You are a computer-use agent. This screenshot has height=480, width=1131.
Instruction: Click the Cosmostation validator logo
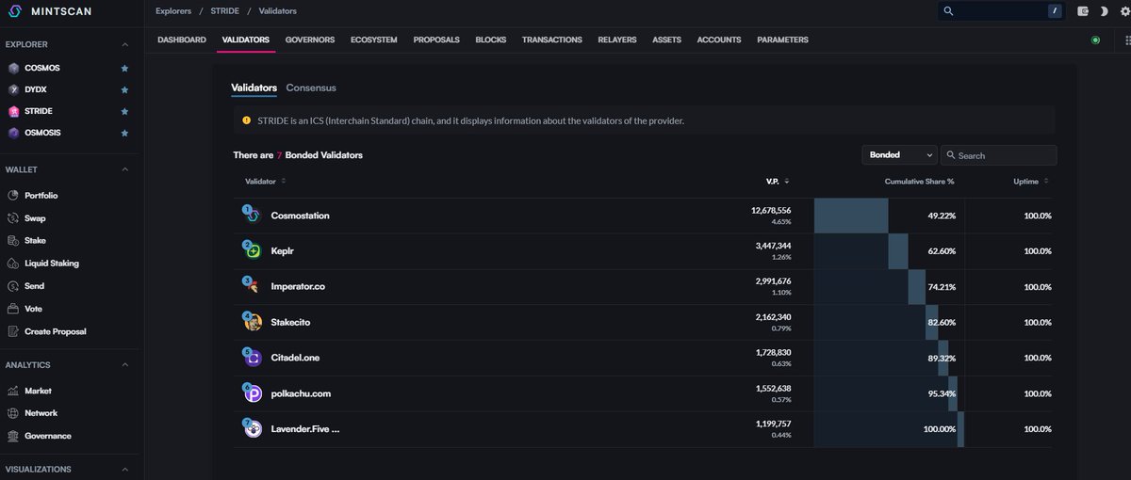[x=253, y=216]
